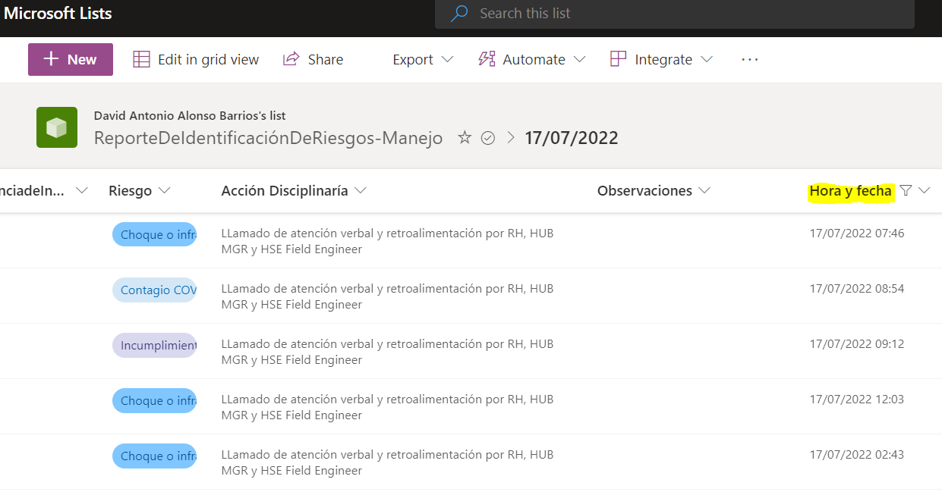Click the Share arrow icon
Viewport: 942px width, 492px height.
pos(291,59)
